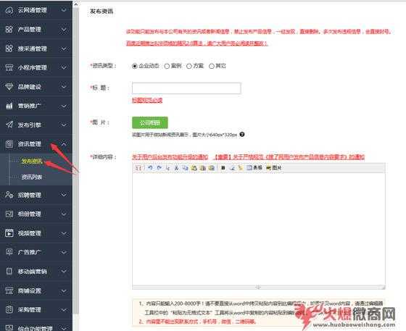
Task: Insert an image with the 图片 tool
Action: pyautogui.click(x=274, y=168)
